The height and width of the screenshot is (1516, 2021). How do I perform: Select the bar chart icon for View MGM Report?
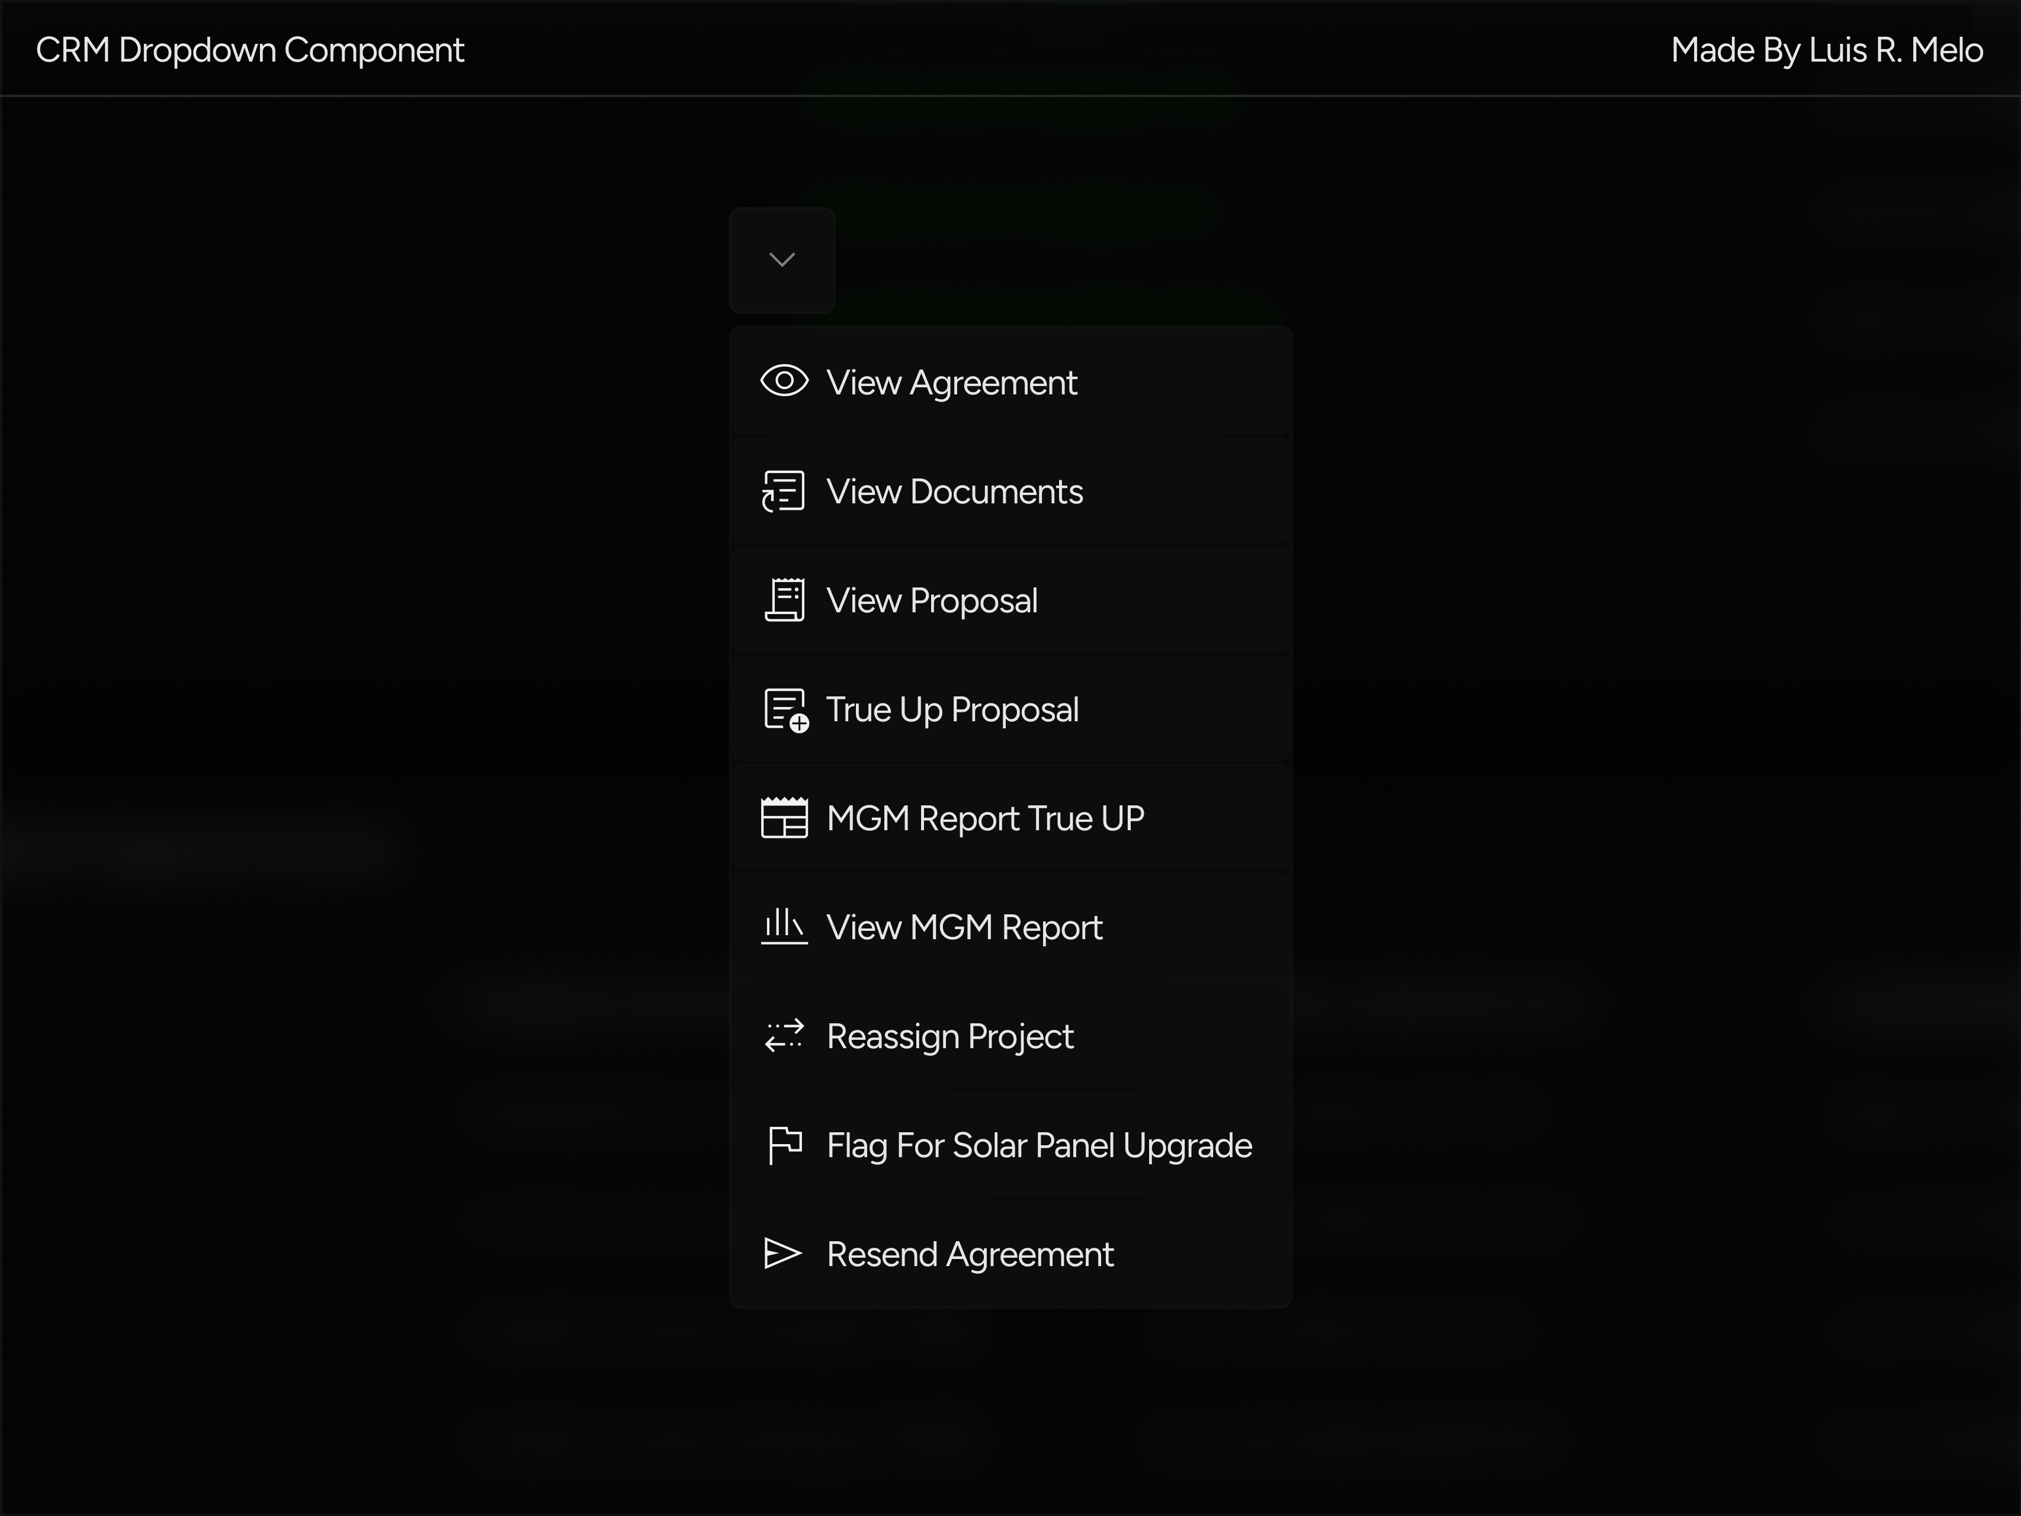point(783,926)
